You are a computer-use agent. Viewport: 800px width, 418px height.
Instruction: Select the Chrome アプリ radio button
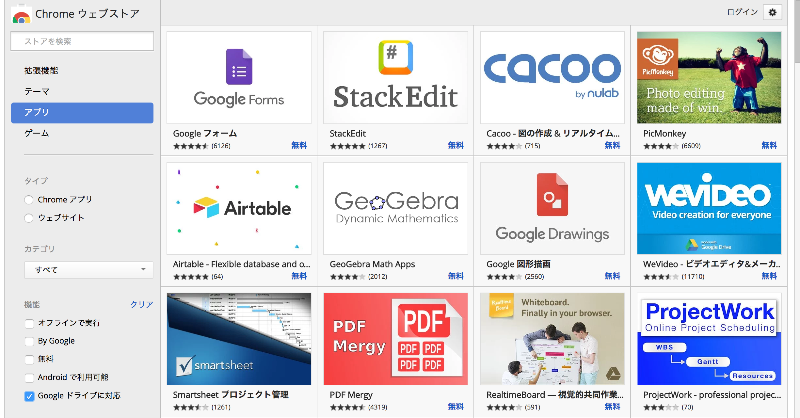pos(29,200)
